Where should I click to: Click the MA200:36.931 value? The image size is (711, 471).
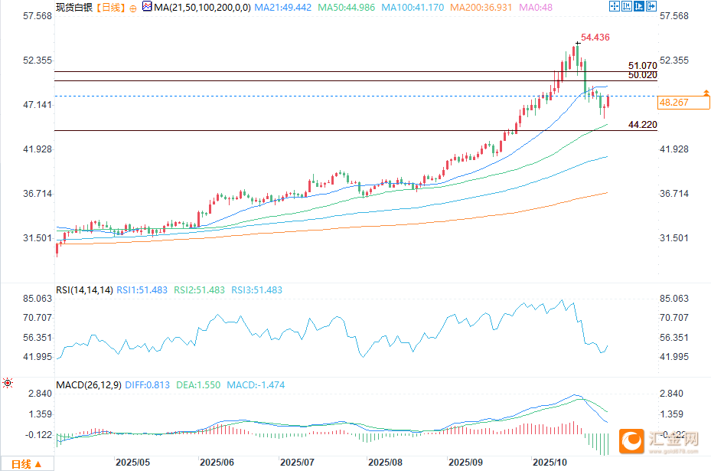481,7
